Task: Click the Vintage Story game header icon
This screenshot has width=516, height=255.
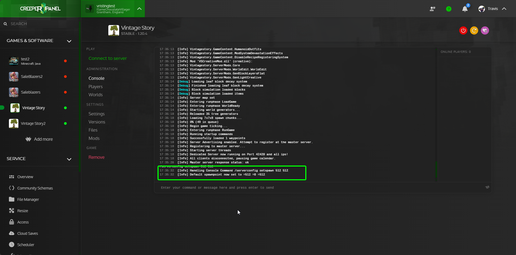Action: (x=114, y=30)
